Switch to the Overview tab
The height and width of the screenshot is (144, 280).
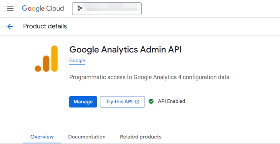[x=42, y=137]
